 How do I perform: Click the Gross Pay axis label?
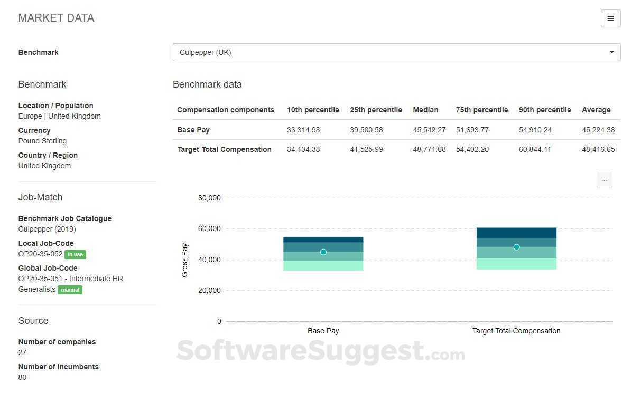pyautogui.click(x=184, y=259)
